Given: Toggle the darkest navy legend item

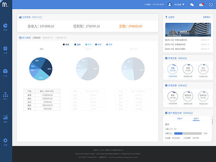Looking at the screenshot, I should coord(66,44).
